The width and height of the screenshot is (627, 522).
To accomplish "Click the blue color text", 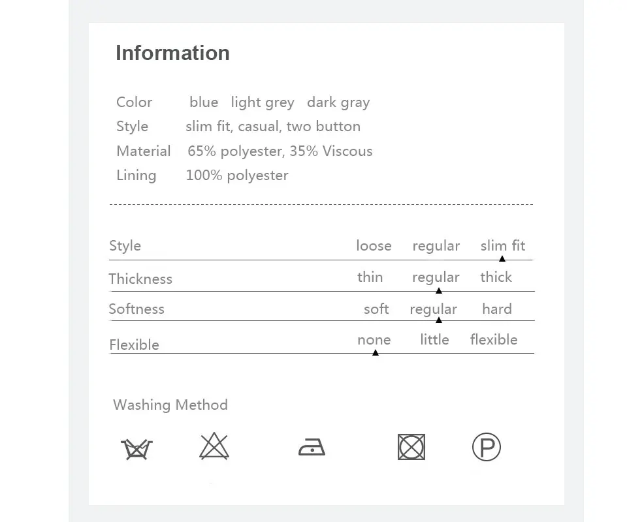I will (204, 102).
